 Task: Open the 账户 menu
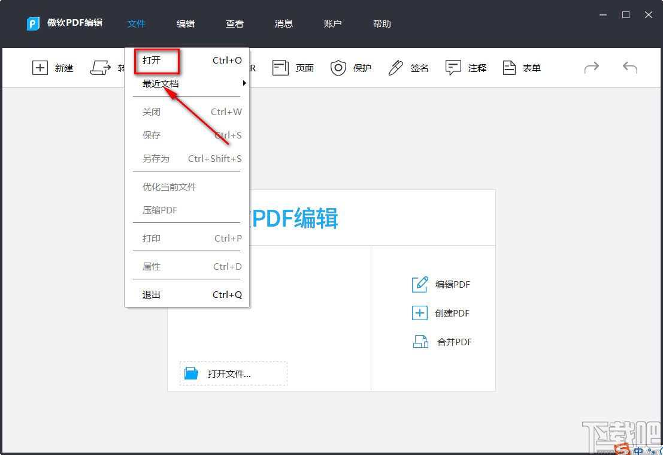333,24
